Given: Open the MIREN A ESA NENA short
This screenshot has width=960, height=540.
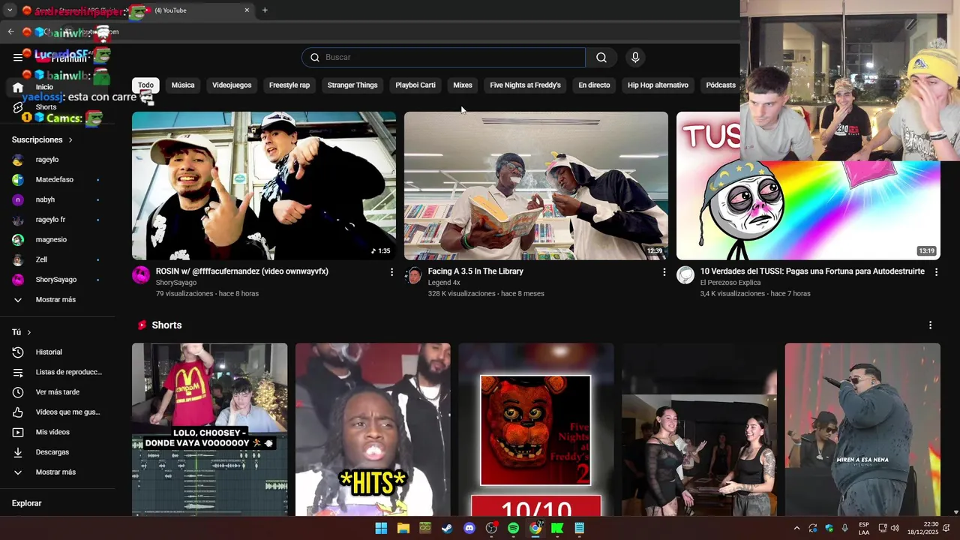Looking at the screenshot, I should [862, 430].
